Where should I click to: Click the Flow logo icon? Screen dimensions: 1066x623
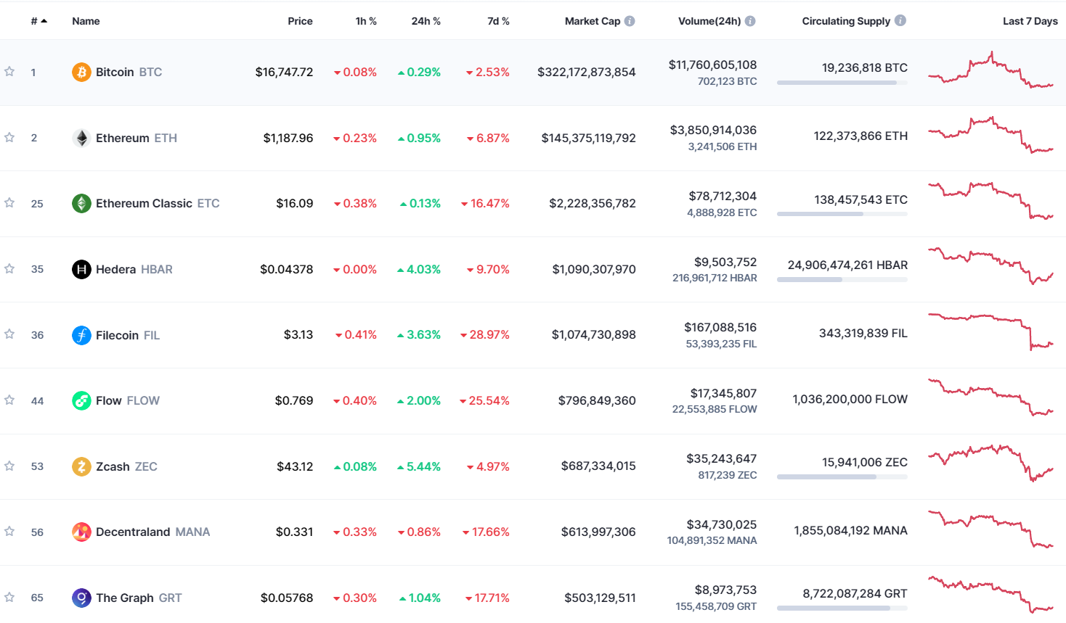81,400
